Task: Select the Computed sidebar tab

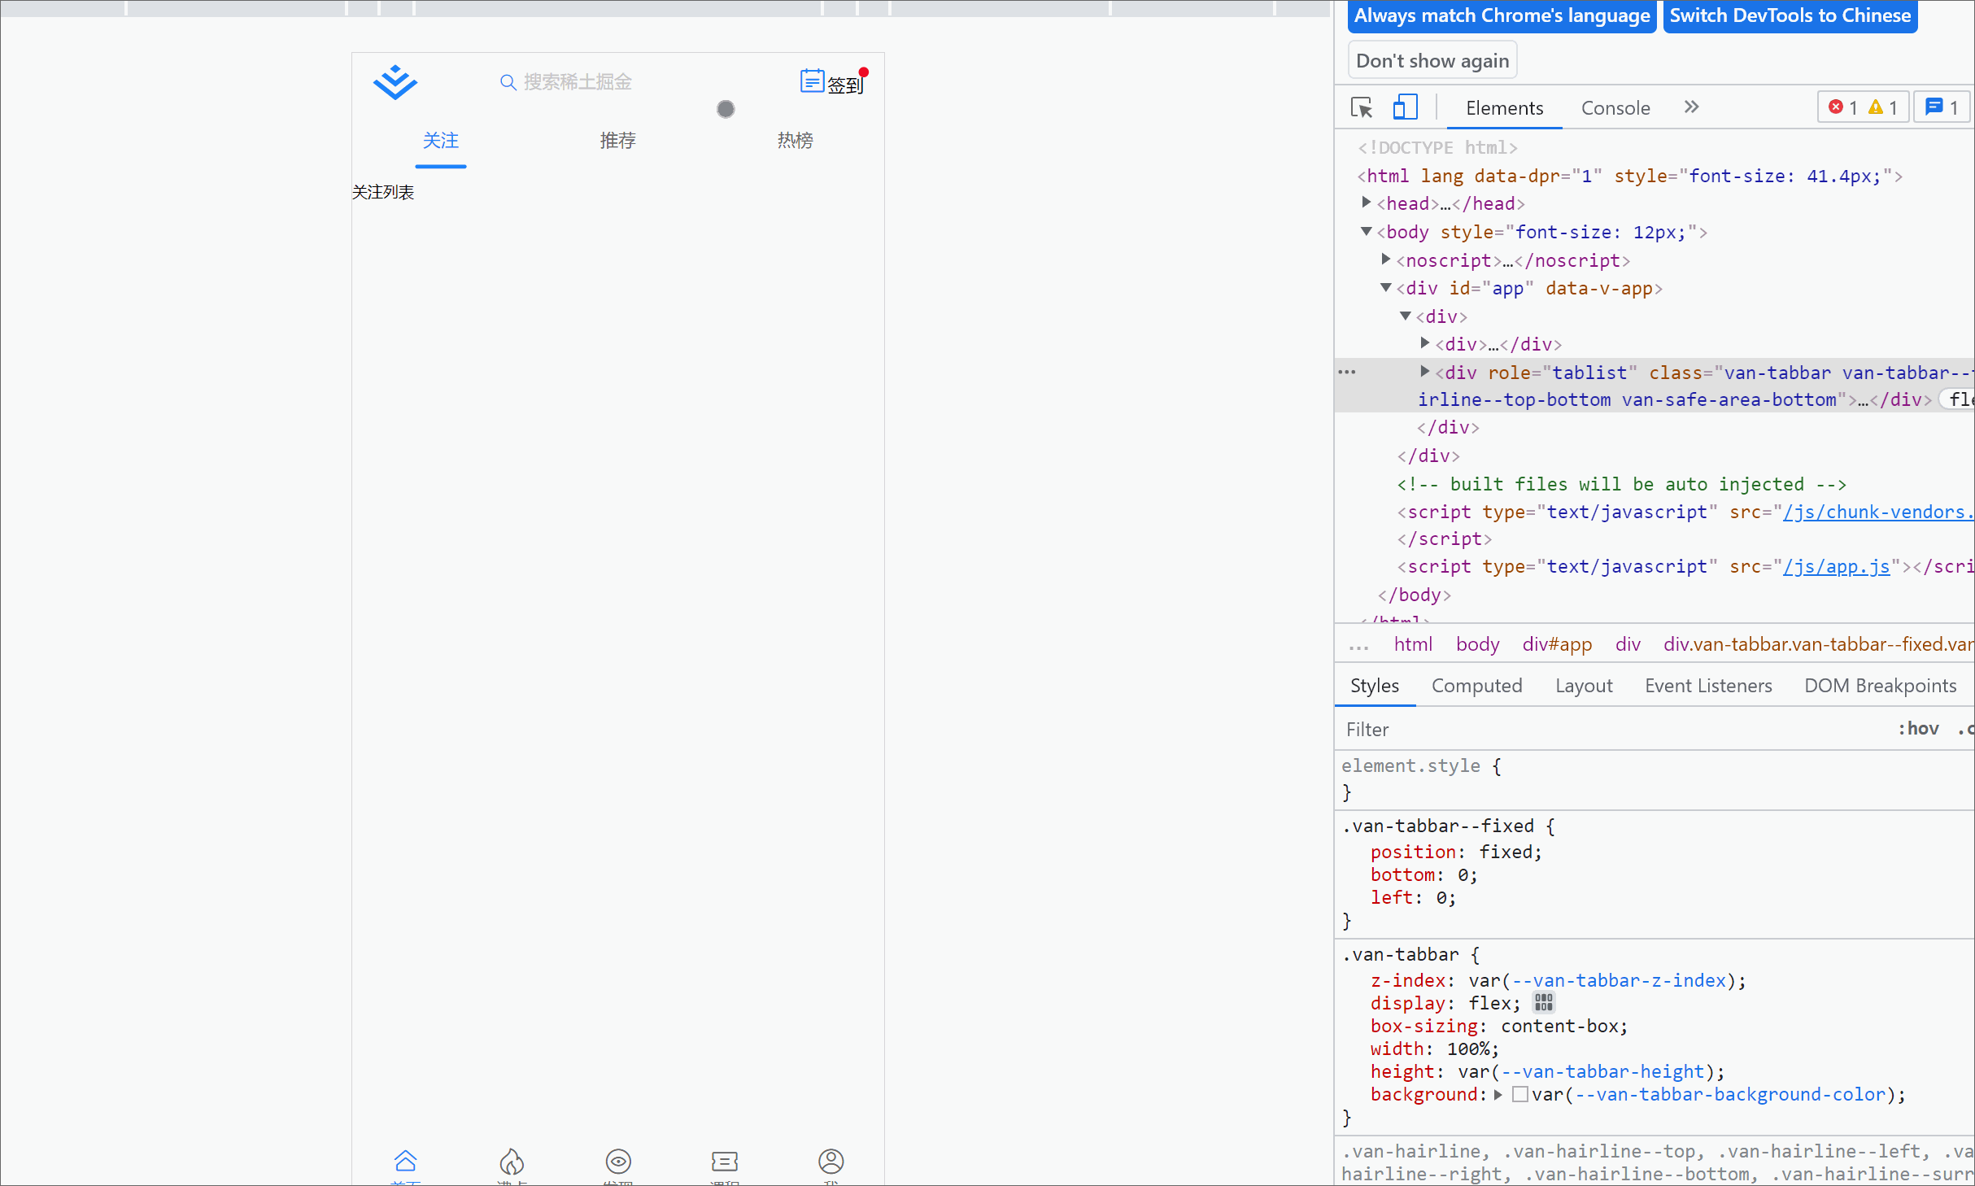Action: pos(1476,686)
